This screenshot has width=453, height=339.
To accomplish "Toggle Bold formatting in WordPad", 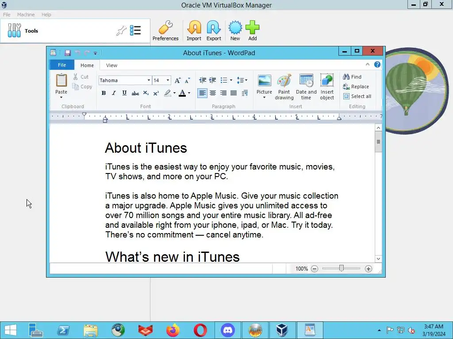I will (104, 93).
